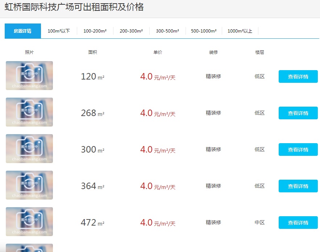Image resolution: width=320 pixels, height=252 pixels.
Task: Click the 装修 column header
Action: pyautogui.click(x=213, y=52)
